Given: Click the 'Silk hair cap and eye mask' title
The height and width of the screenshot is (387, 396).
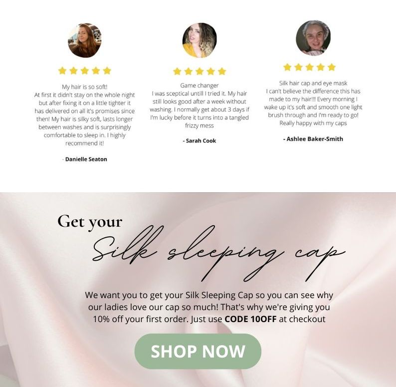Looking at the screenshot, I should pyautogui.click(x=313, y=83).
